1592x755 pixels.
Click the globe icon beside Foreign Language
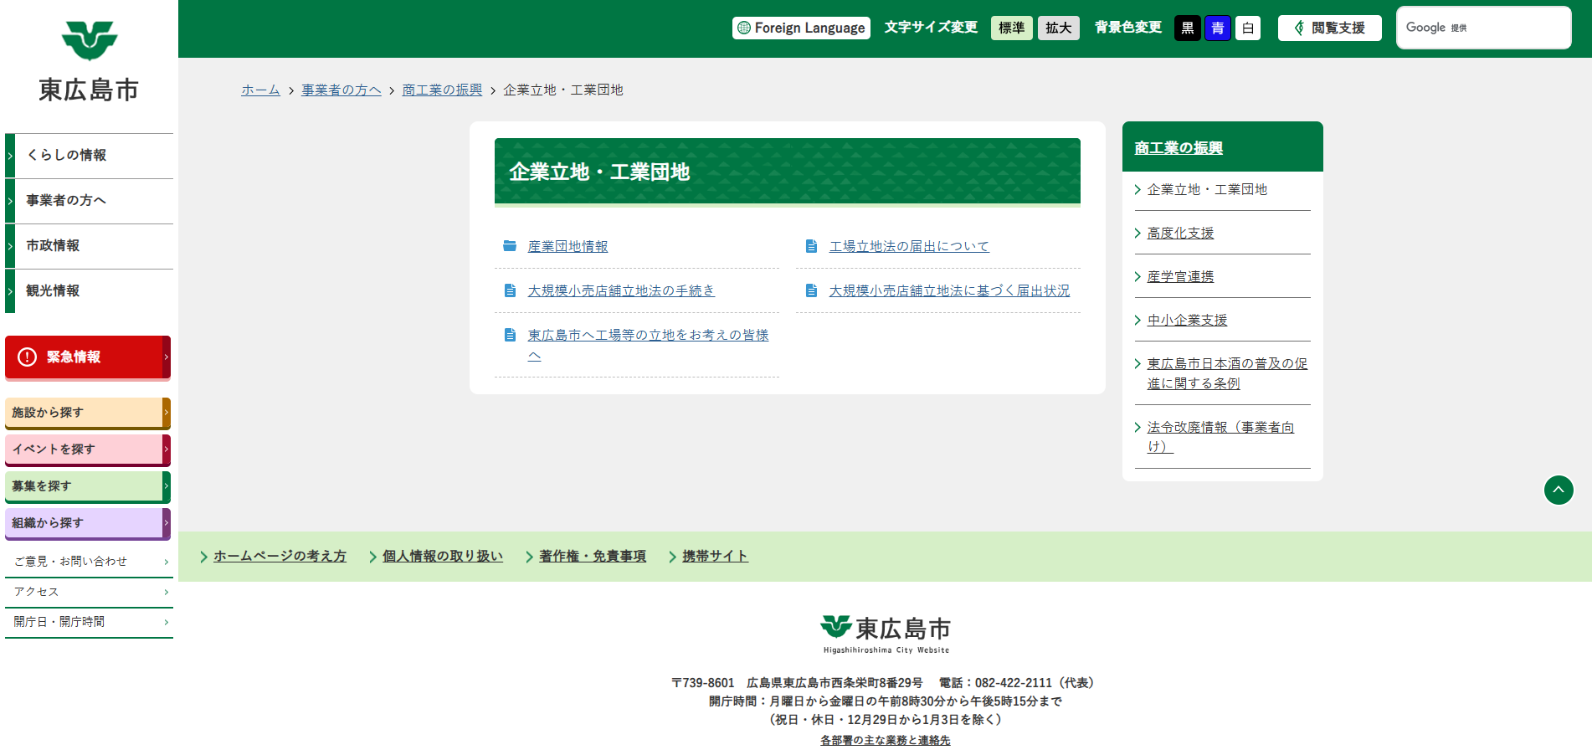coord(743,28)
